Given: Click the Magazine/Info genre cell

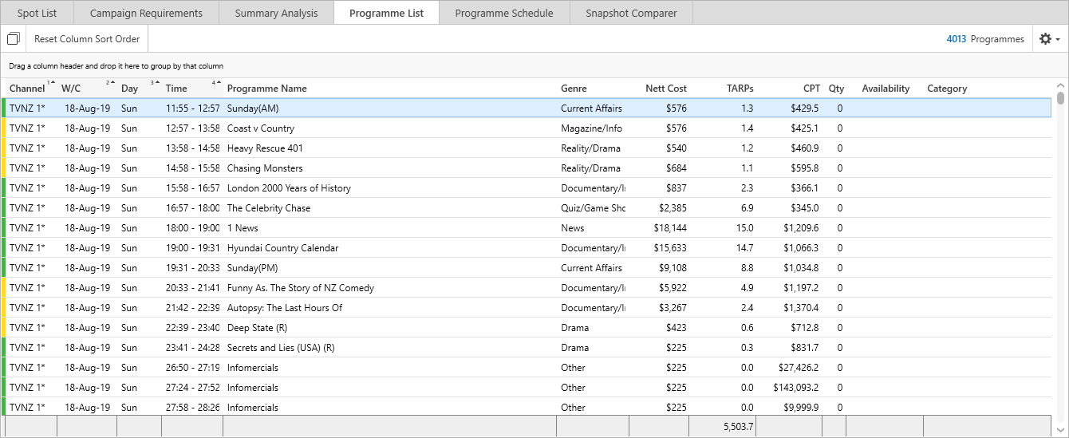Looking at the screenshot, I should tap(591, 128).
